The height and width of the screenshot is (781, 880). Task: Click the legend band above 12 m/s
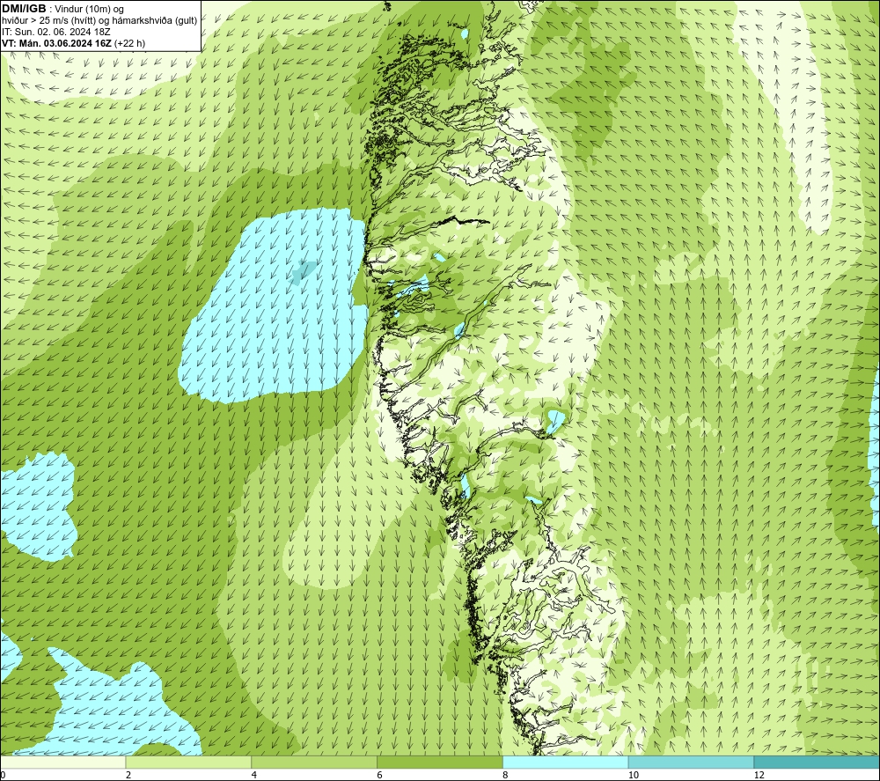click(x=818, y=762)
